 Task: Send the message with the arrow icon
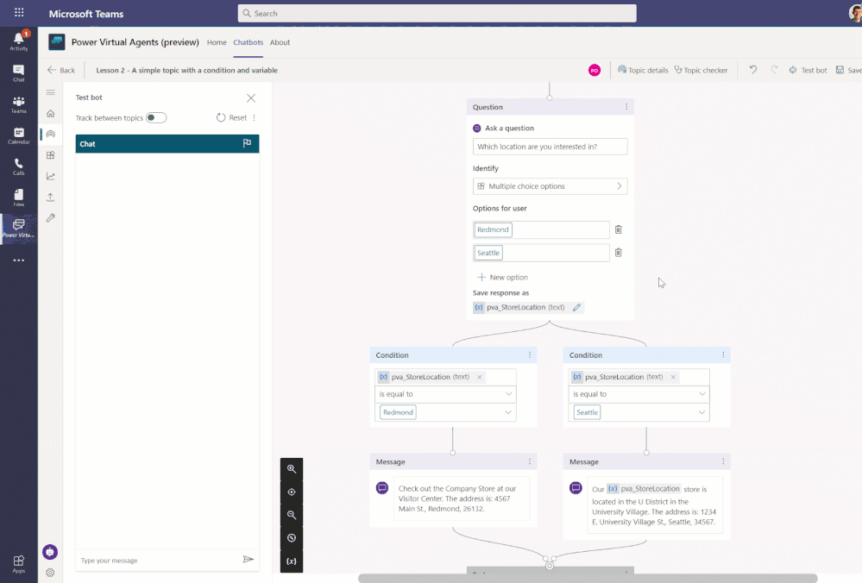[x=248, y=560]
